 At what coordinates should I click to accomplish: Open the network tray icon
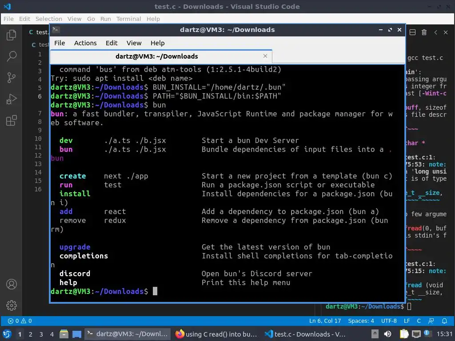pos(416,334)
